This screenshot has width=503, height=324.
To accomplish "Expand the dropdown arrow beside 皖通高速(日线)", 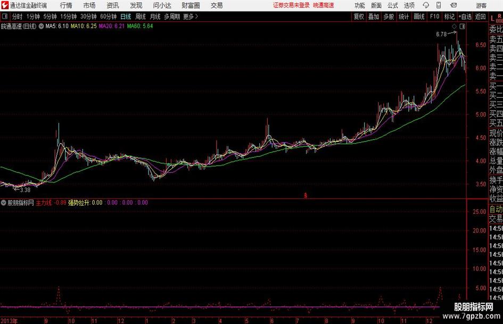I will pyautogui.click(x=41, y=26).
